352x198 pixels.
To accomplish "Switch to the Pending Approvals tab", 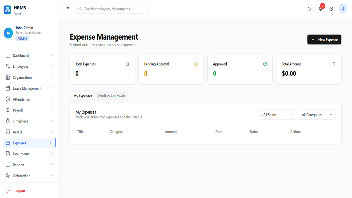I will tap(111, 96).
